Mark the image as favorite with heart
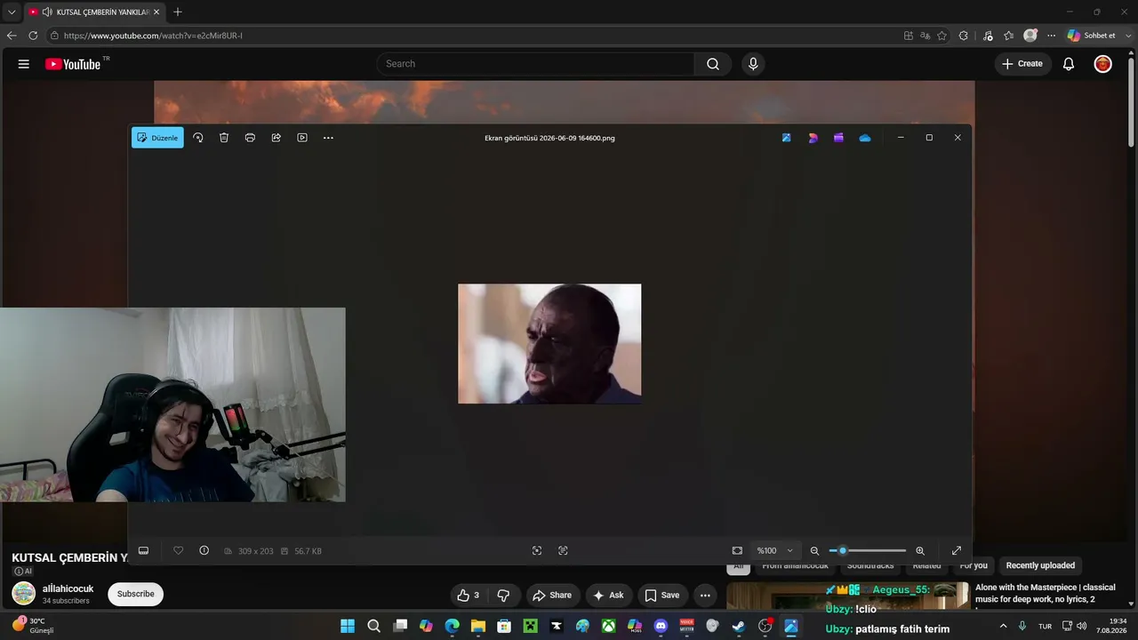 (x=178, y=551)
